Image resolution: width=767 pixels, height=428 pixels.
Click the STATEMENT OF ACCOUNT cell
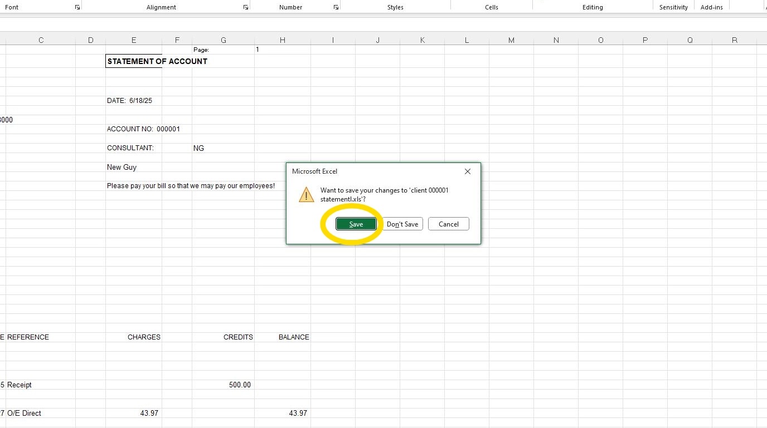pyautogui.click(x=134, y=61)
